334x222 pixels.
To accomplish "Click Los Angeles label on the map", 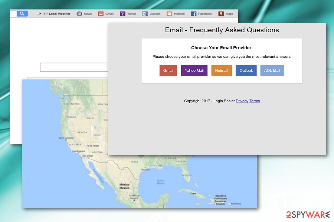I will (x=78, y=151).
